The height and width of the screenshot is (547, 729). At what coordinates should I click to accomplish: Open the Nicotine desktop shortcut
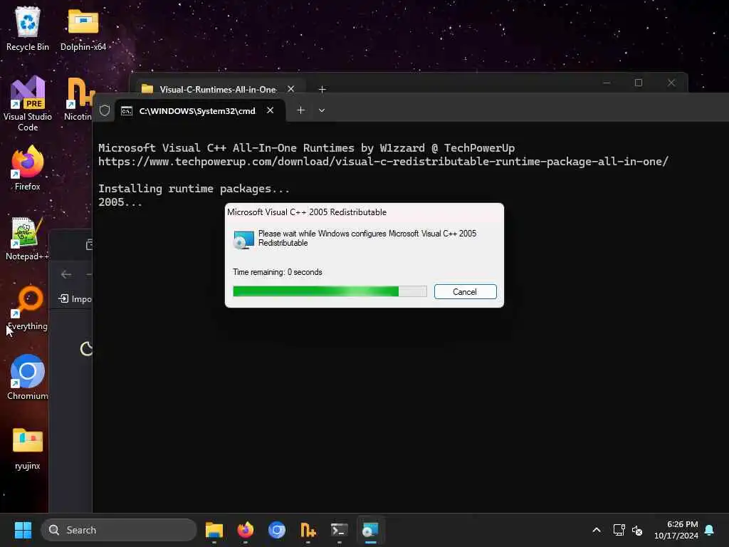pyautogui.click(x=78, y=98)
